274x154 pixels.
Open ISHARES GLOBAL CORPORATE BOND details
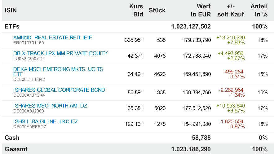click(59, 90)
